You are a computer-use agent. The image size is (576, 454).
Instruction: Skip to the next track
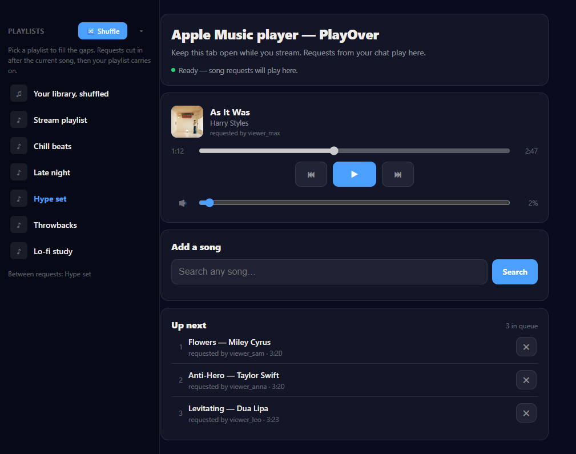pos(397,174)
